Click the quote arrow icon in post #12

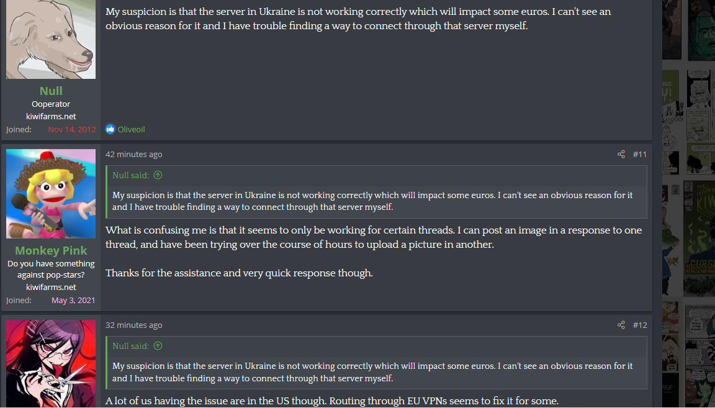158,346
